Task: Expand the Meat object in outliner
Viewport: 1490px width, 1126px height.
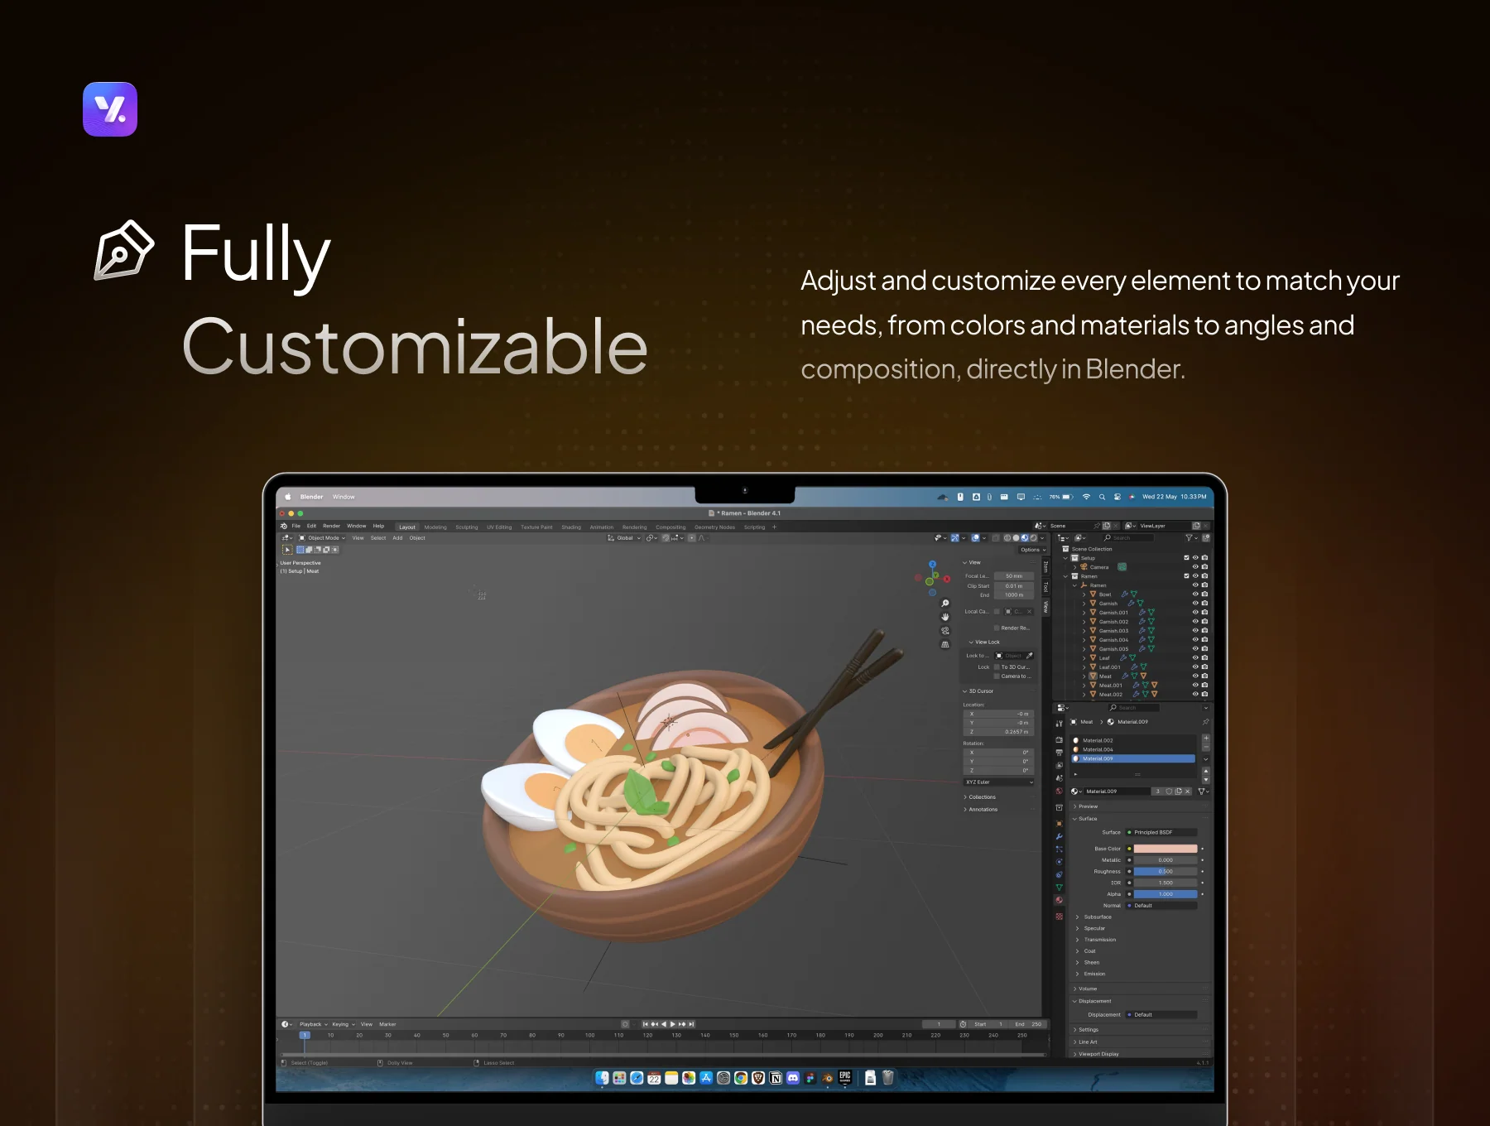Action: coord(1084,676)
